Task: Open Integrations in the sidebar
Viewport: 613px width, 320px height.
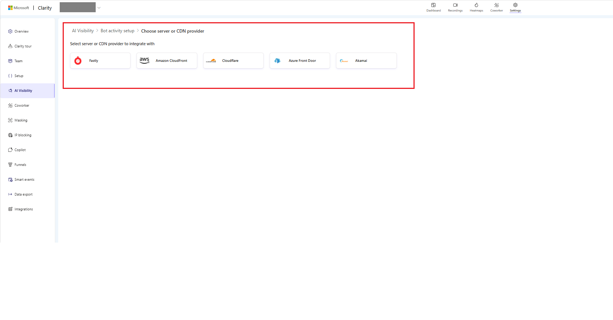Action: coord(27,209)
